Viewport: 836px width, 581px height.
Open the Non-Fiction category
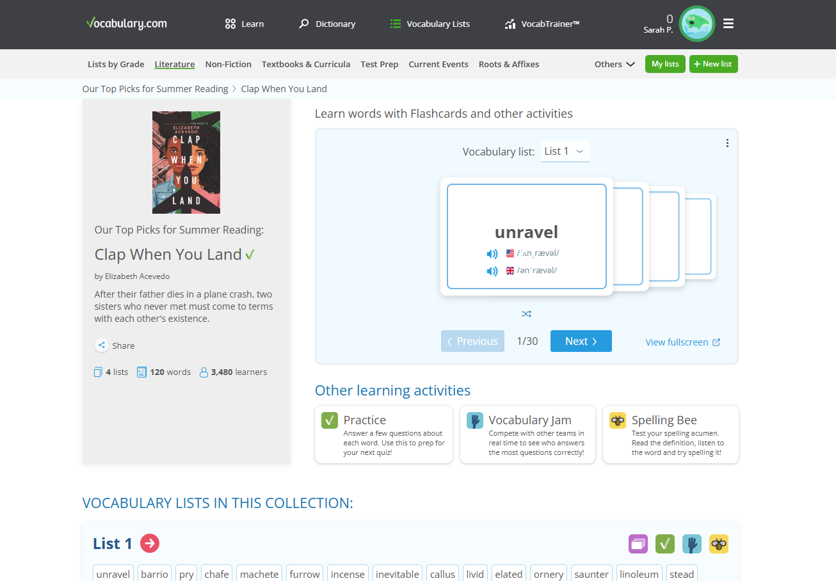point(229,64)
